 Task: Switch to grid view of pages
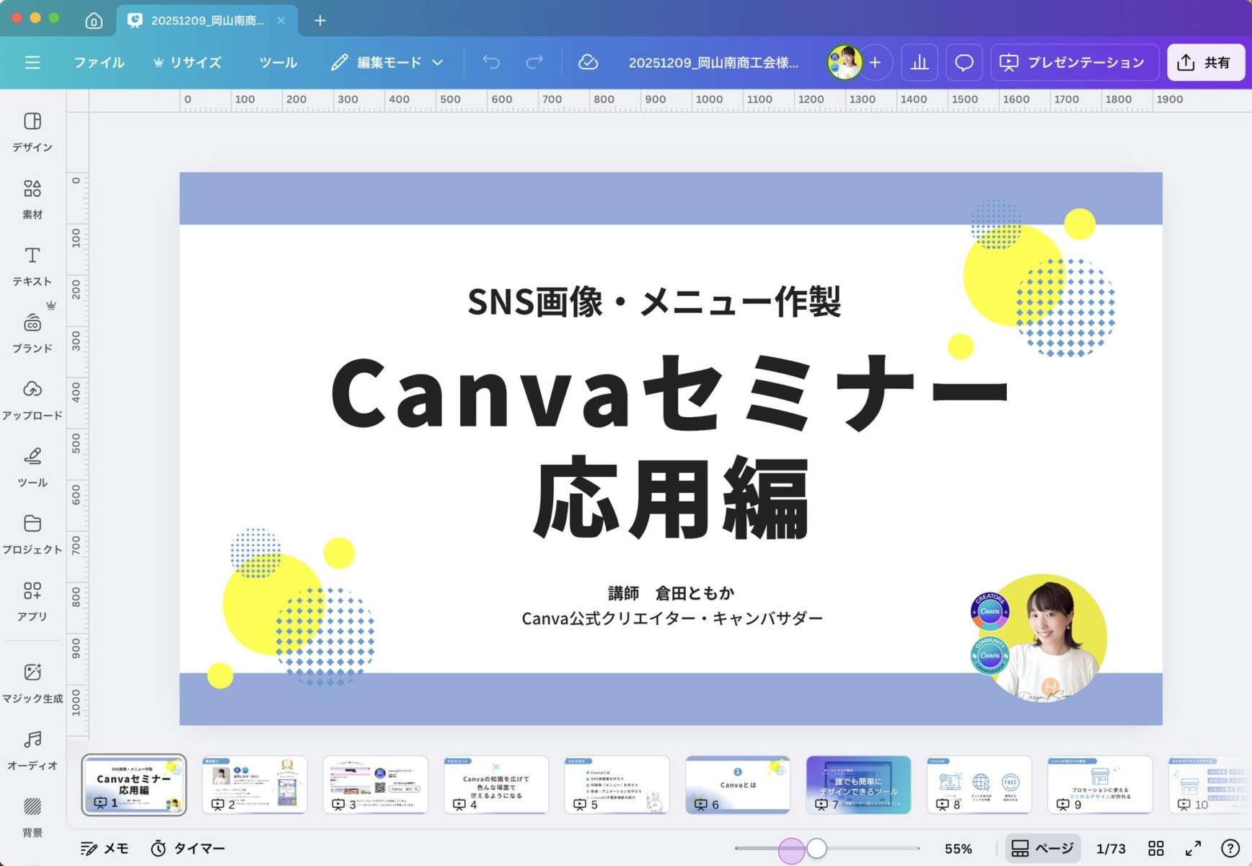tap(1156, 849)
